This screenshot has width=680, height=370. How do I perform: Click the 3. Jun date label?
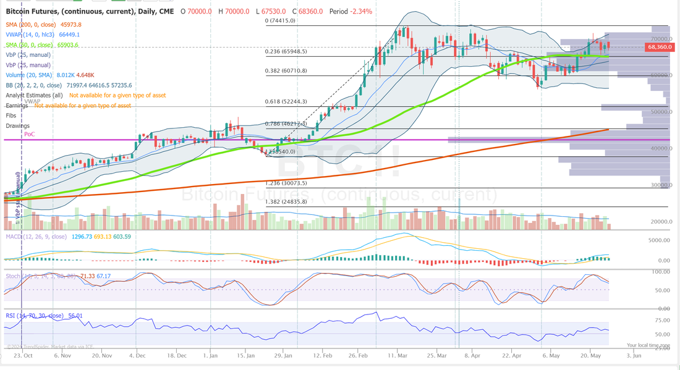634,356
